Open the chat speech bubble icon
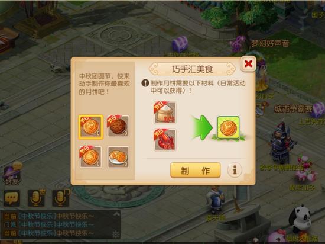Viewport: 325px width, 244px height. point(12,198)
